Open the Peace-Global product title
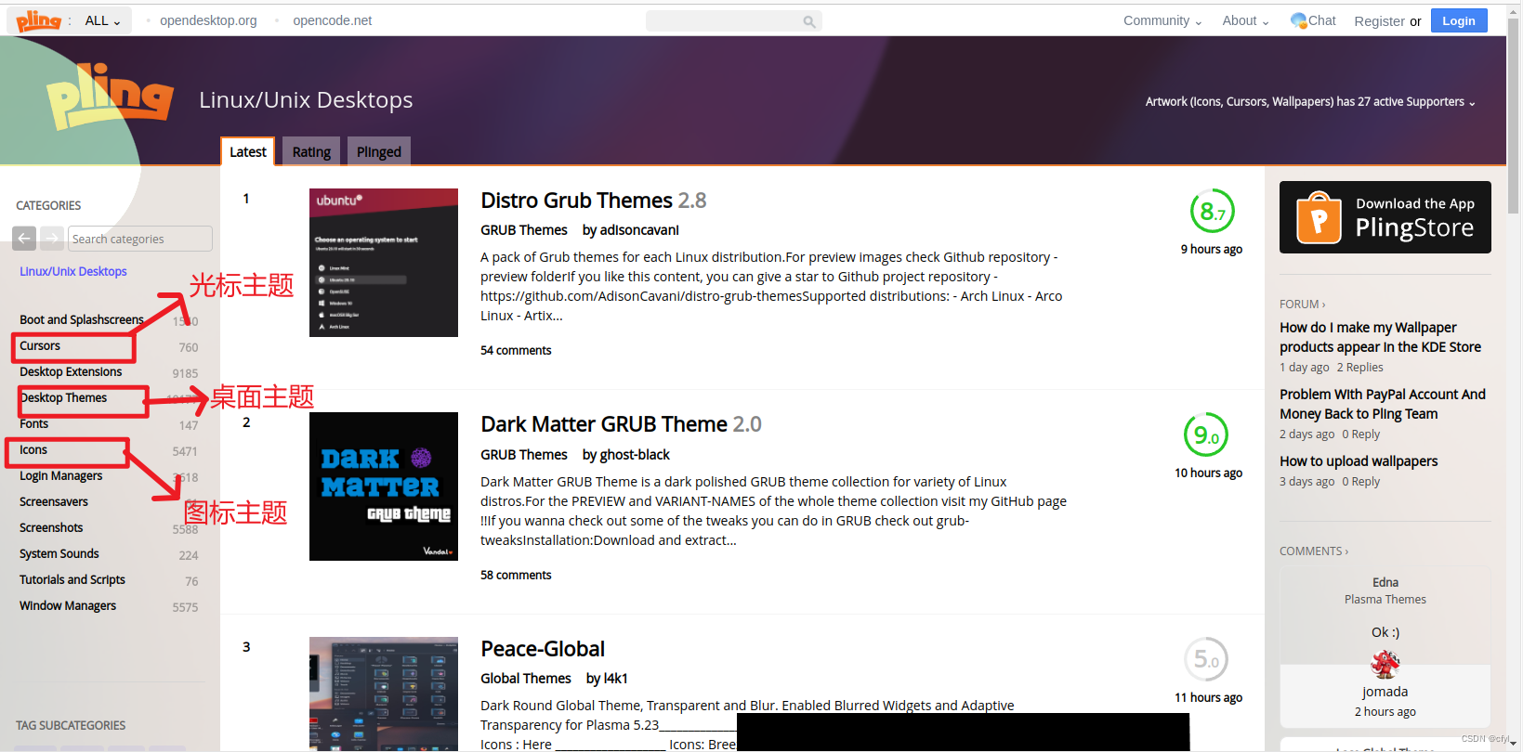Viewport: 1523px width, 752px height. (543, 649)
